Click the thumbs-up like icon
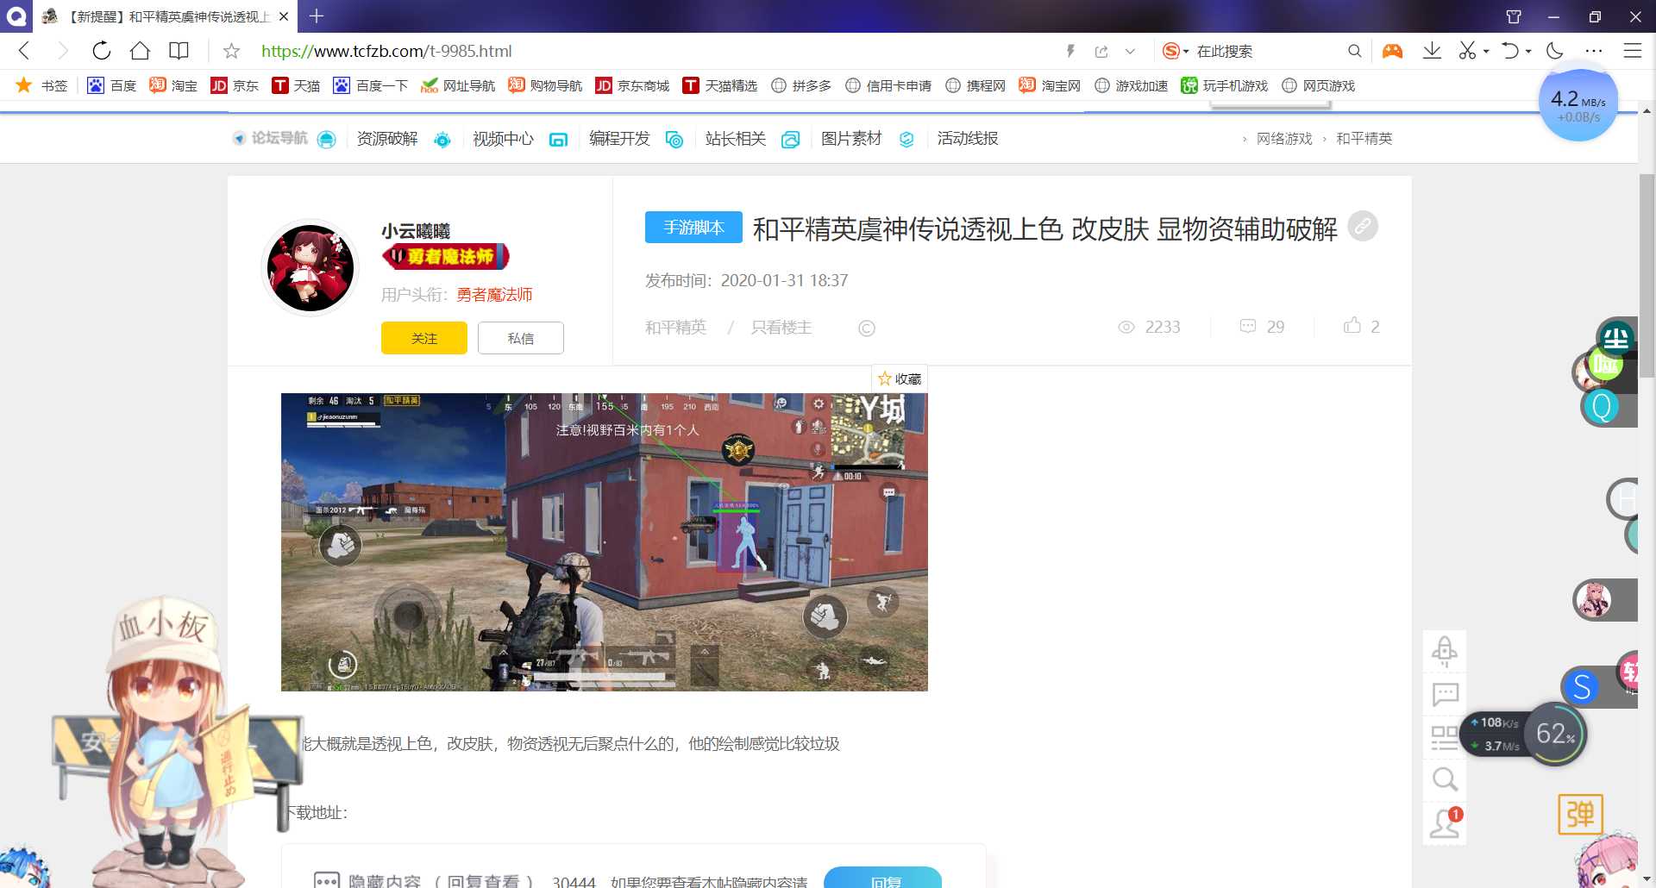This screenshot has height=888, width=1656. [1352, 326]
